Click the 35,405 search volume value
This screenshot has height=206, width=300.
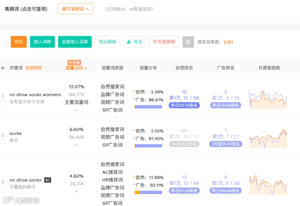tap(77, 137)
